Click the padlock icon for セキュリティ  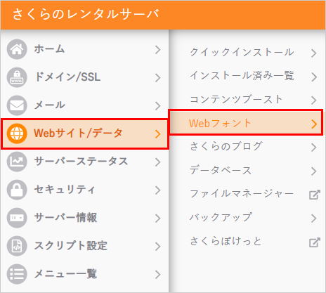[x=17, y=190]
